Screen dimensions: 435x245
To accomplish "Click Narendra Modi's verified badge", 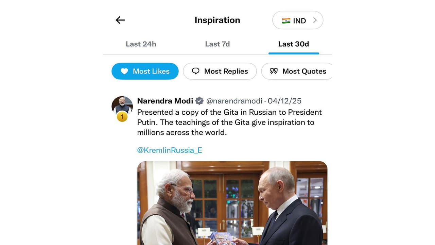I will (200, 101).
